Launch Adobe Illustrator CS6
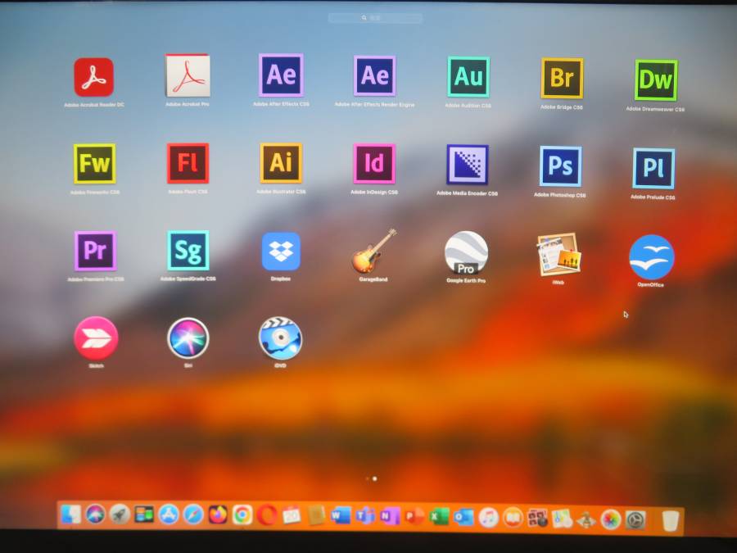Viewport: 737px width, 553px height. [281, 163]
